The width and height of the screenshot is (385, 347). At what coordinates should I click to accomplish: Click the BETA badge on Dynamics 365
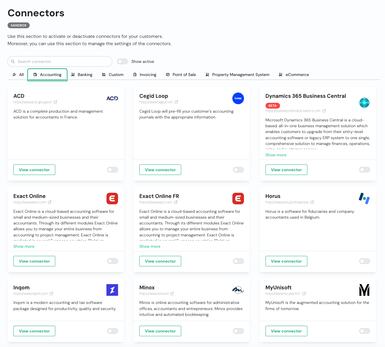pos(272,106)
